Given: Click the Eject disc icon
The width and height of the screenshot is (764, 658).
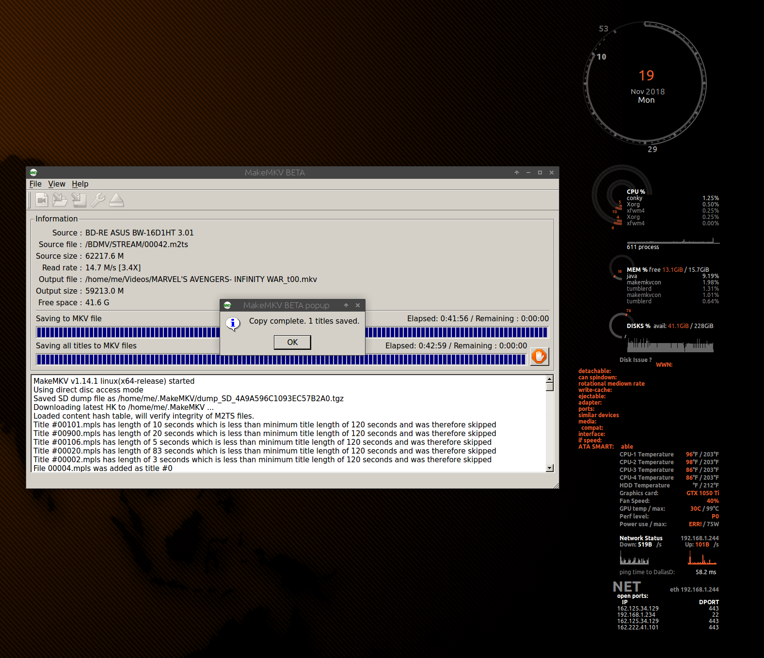Looking at the screenshot, I should [x=116, y=200].
